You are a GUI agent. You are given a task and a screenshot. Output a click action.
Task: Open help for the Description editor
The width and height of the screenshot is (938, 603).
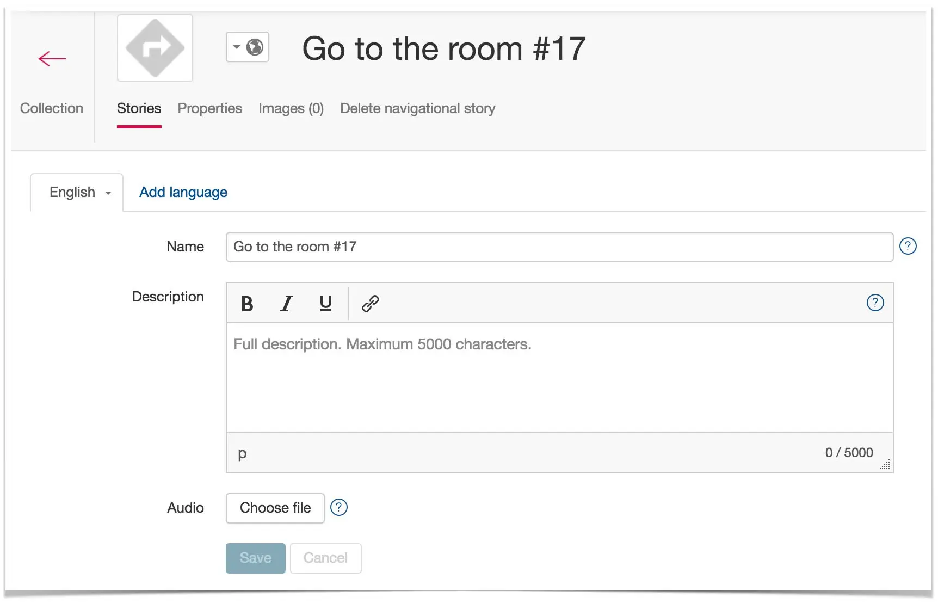[x=875, y=303]
